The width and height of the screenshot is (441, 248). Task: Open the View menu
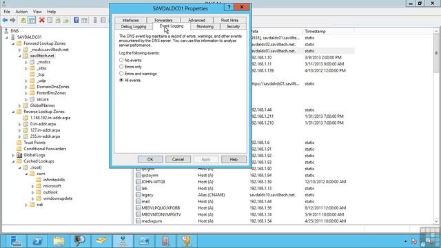pos(37,12)
